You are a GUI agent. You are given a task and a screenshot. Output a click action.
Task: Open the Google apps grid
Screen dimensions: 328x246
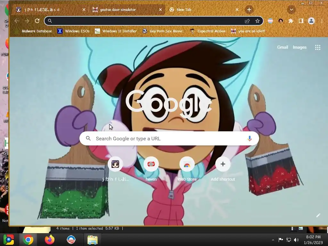(317, 47)
